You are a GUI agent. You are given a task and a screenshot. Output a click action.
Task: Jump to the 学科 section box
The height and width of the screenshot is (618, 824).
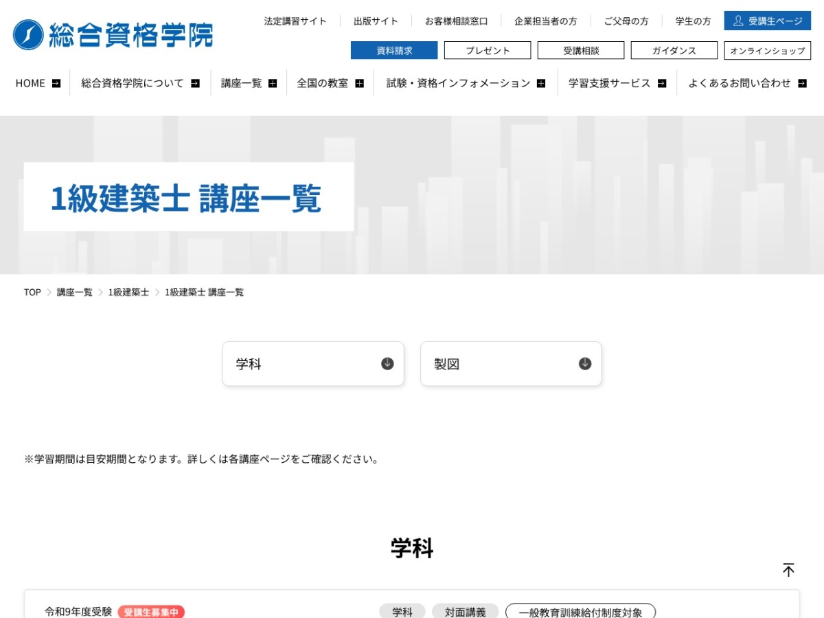pos(313,364)
